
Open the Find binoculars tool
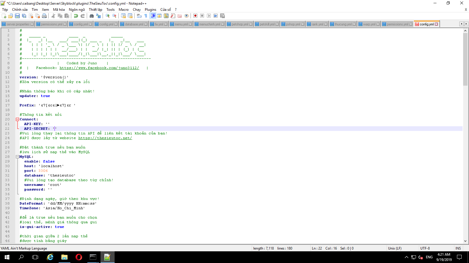[92, 16]
